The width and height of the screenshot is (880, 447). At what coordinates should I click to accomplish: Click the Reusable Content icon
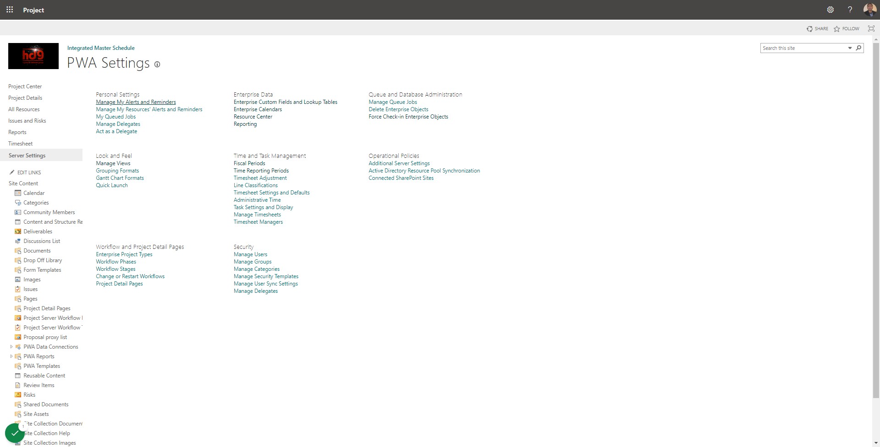coord(18,376)
